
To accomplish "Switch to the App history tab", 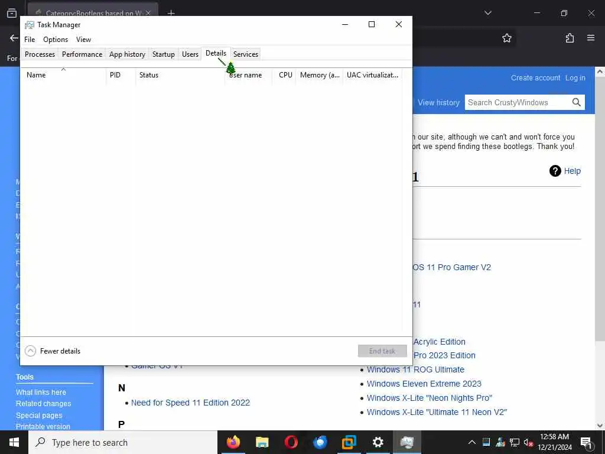I will tap(127, 54).
